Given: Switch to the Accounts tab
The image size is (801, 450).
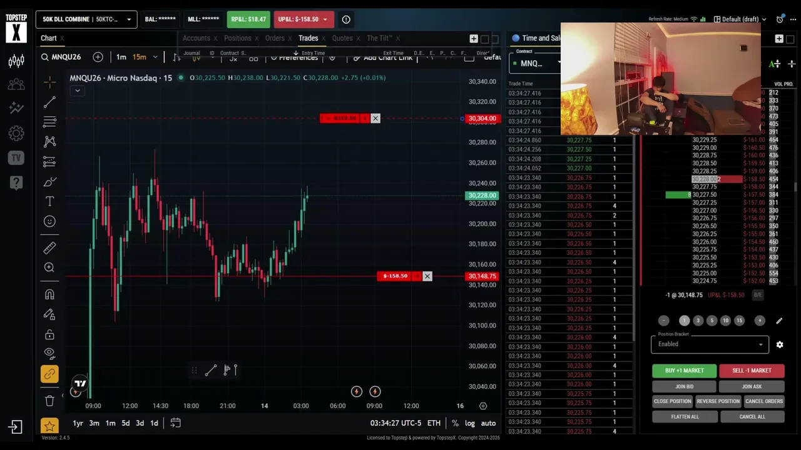Looking at the screenshot, I should pos(196,38).
